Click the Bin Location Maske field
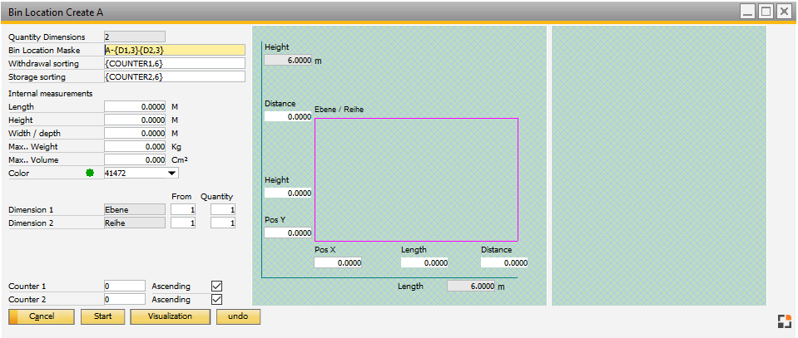This screenshot has height=338, width=798. pyautogui.click(x=175, y=51)
